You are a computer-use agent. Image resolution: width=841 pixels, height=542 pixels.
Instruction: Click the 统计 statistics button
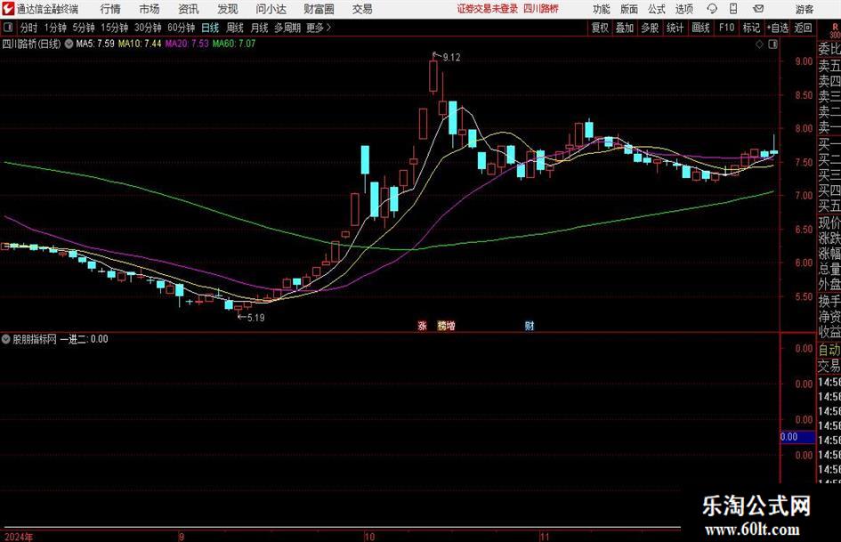tap(675, 28)
